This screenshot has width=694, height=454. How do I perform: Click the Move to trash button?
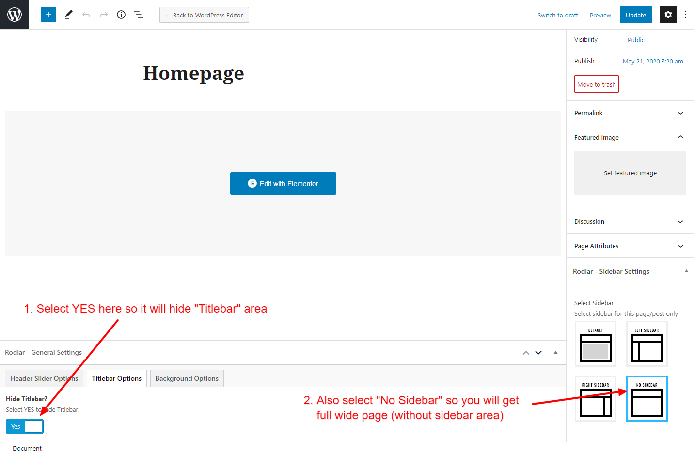coord(596,84)
